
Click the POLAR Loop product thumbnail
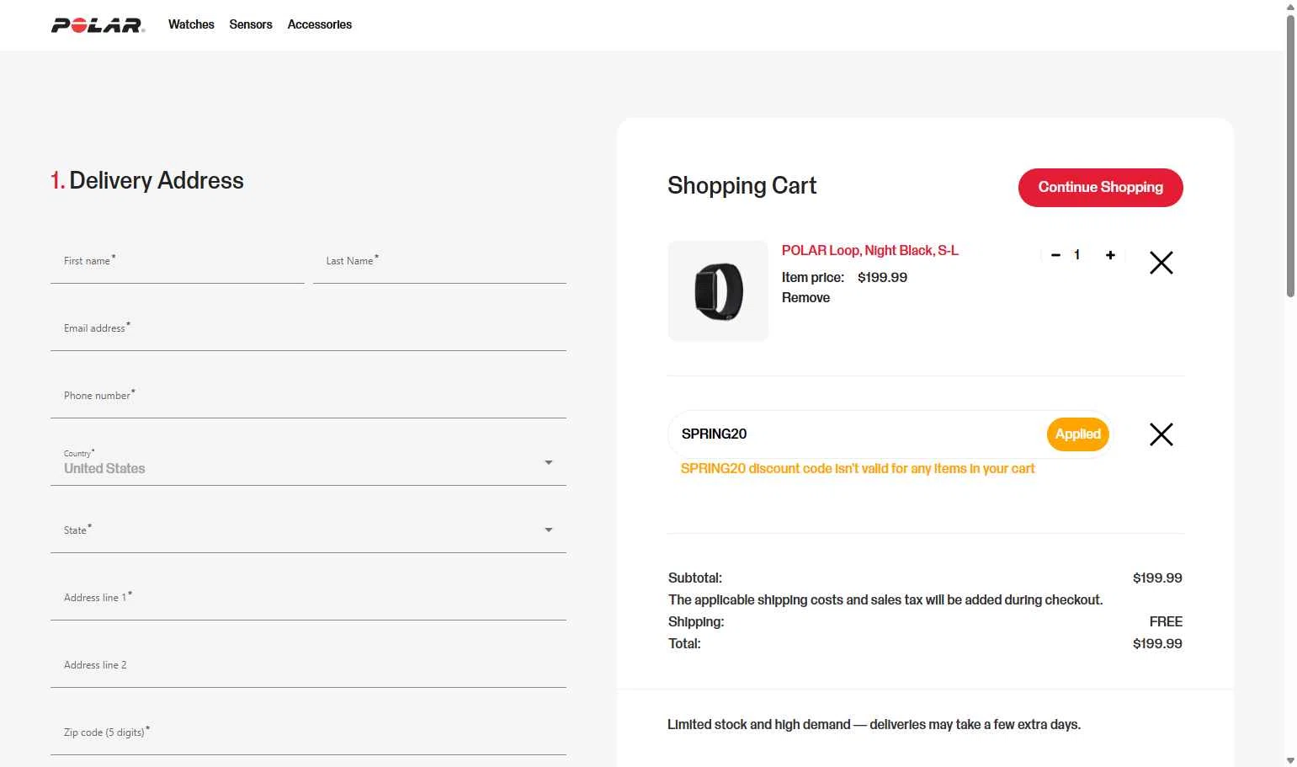tap(718, 291)
